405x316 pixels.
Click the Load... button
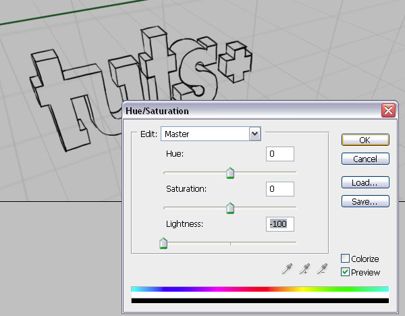pos(365,182)
